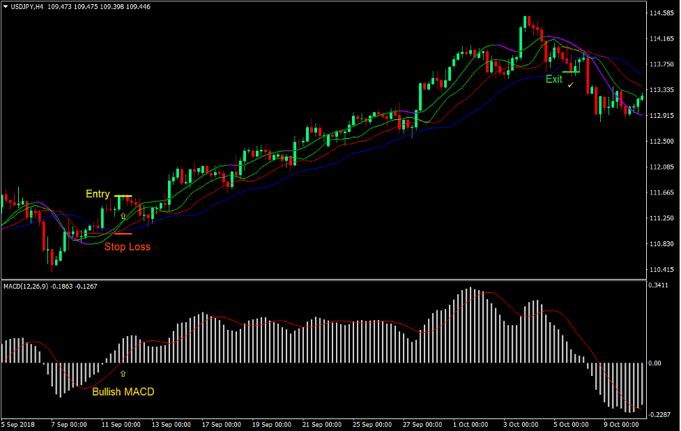
Task: Click the USDJPY,H4 symbol title
Action: [27, 6]
